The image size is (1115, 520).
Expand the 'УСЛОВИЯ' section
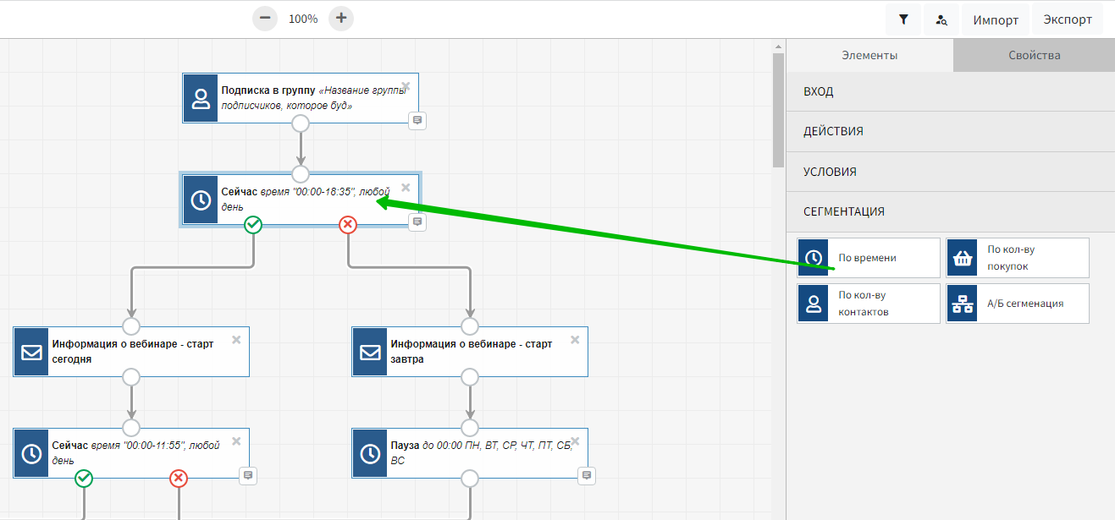(x=950, y=172)
